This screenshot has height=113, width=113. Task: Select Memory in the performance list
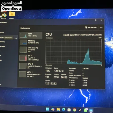(31, 42)
